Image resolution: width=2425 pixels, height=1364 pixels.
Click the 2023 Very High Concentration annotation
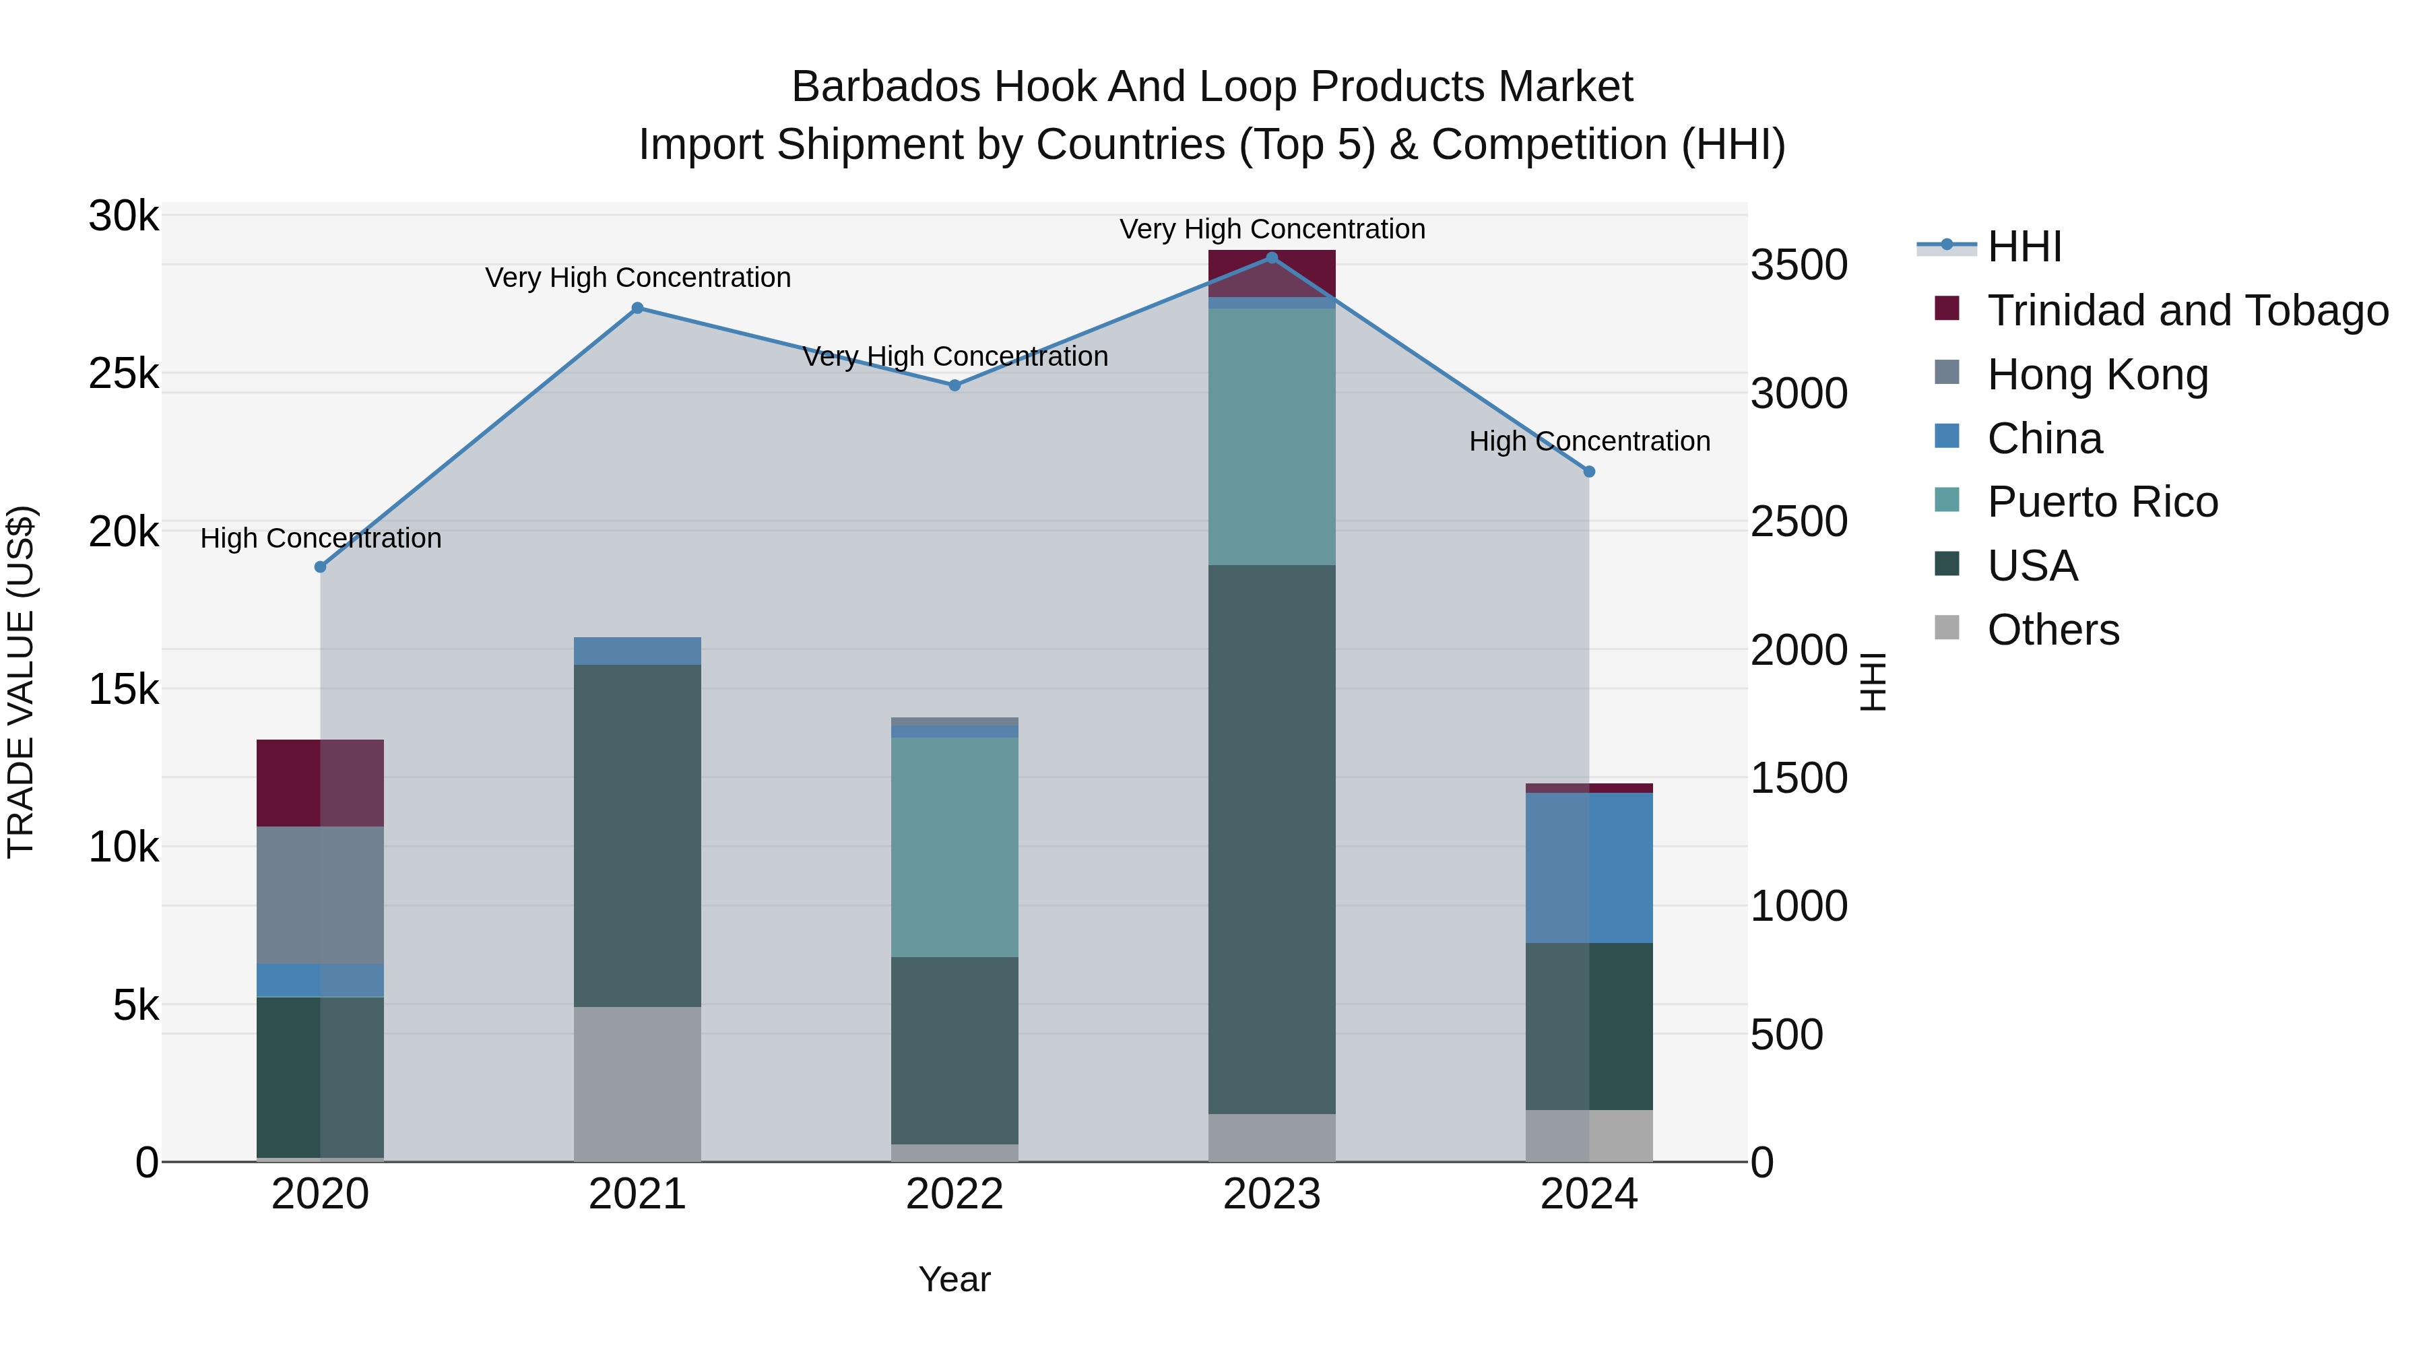click(1272, 229)
